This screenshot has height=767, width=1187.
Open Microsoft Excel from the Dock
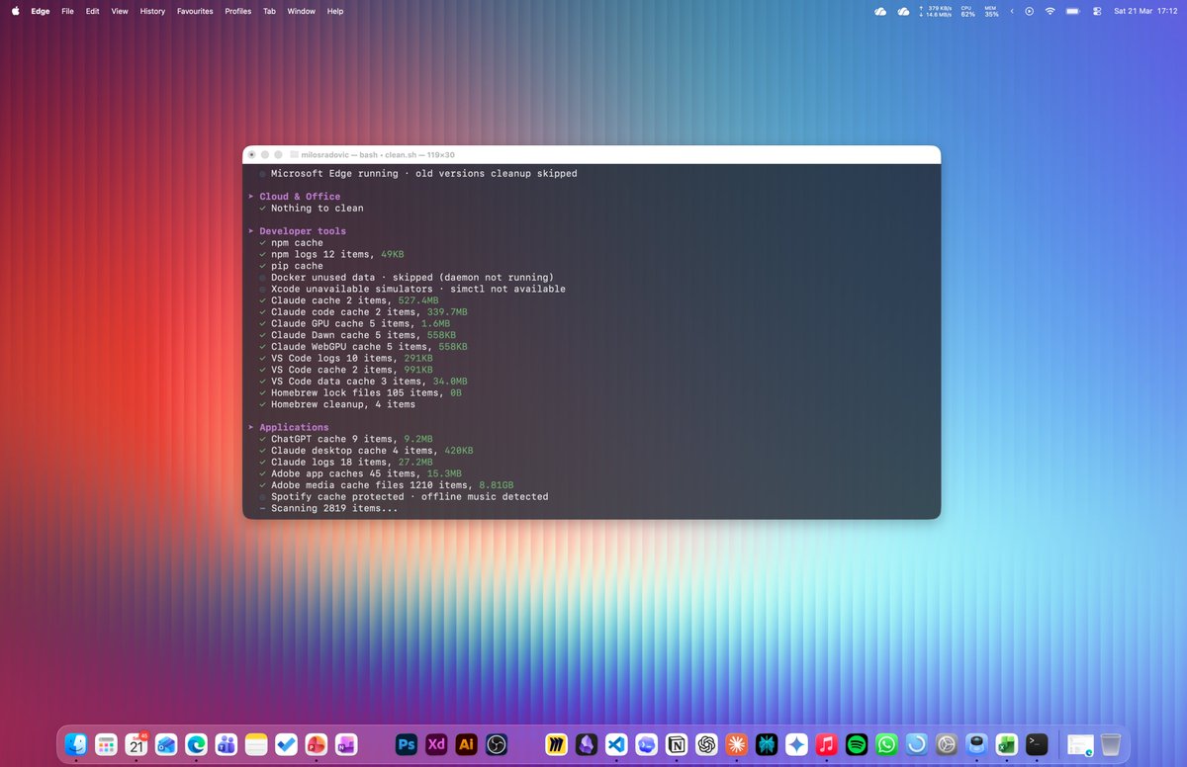coord(1006,744)
